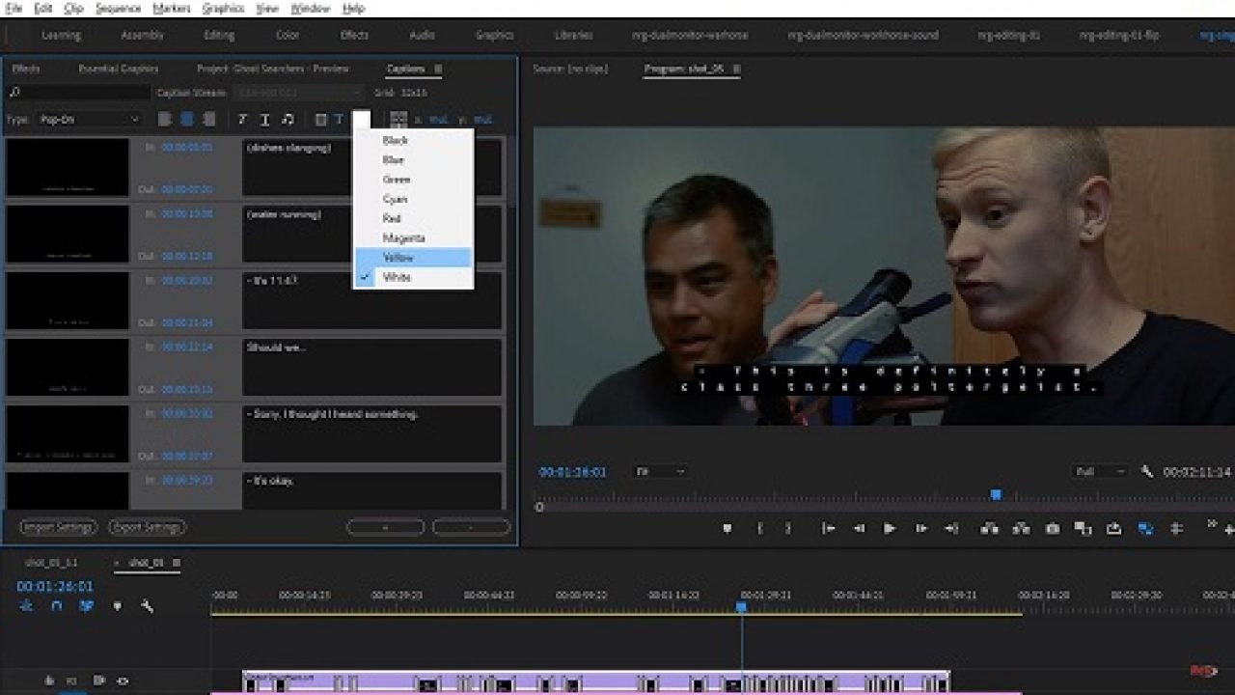Select the dishes clanging caption thumbnail
Image resolution: width=1235 pixels, height=695 pixels.
point(68,167)
